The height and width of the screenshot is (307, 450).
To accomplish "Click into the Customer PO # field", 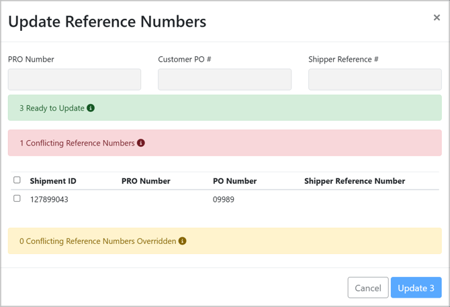I will 224,79.
